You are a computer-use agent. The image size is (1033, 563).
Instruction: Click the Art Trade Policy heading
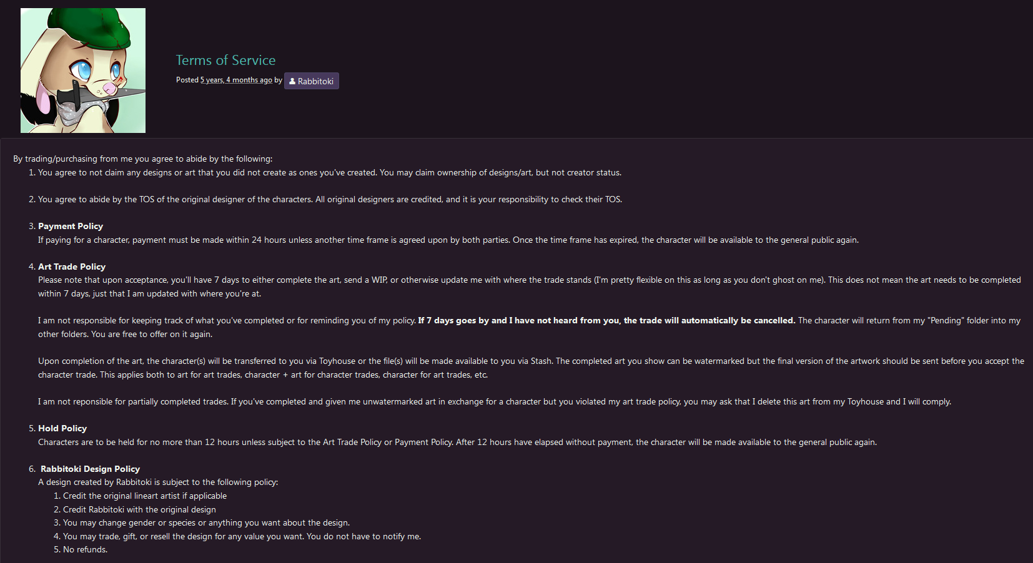72,267
